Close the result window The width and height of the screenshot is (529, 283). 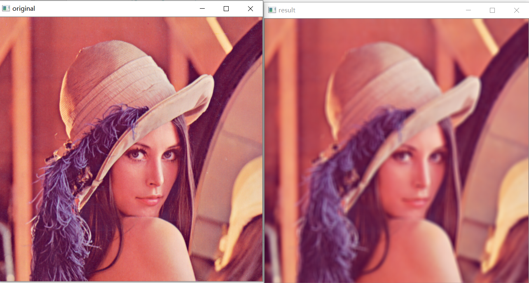[x=517, y=10]
